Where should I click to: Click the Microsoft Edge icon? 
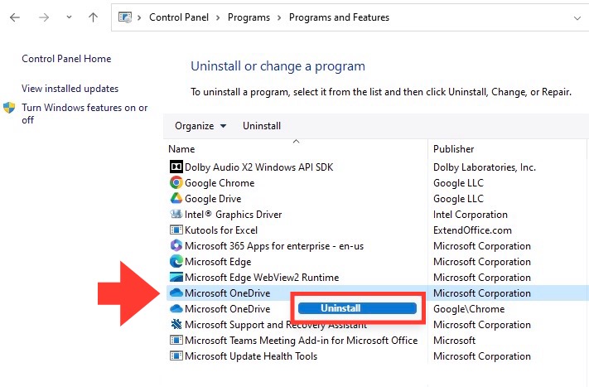coord(176,262)
